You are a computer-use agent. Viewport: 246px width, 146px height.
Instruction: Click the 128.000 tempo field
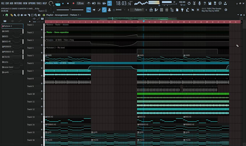[80, 3]
